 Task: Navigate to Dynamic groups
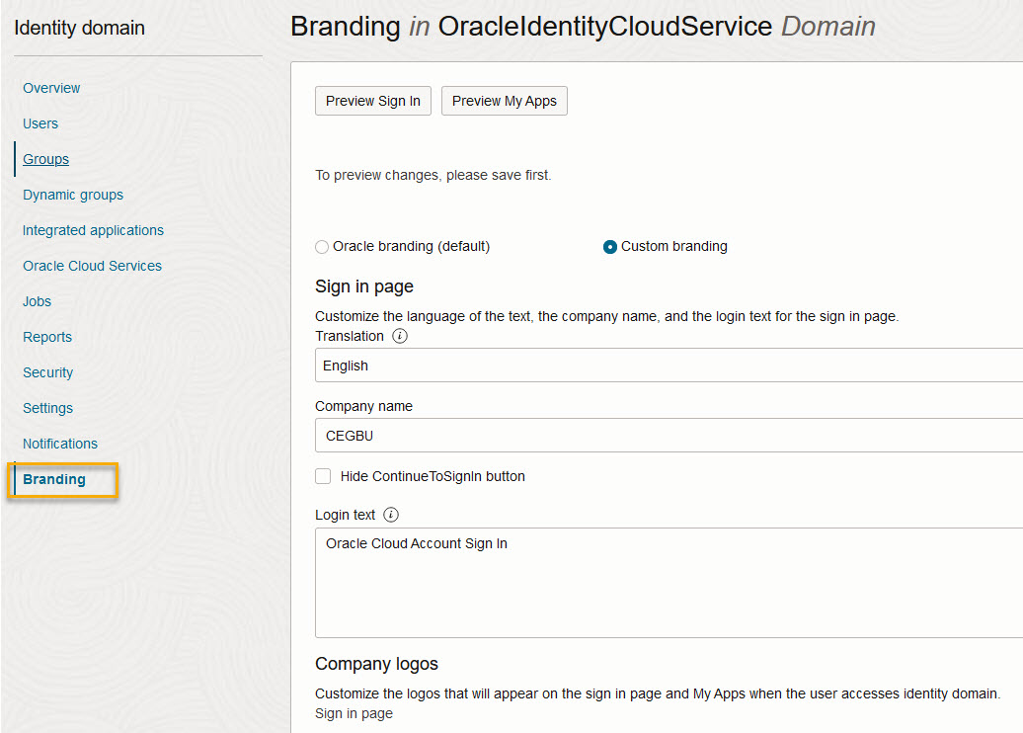(73, 195)
